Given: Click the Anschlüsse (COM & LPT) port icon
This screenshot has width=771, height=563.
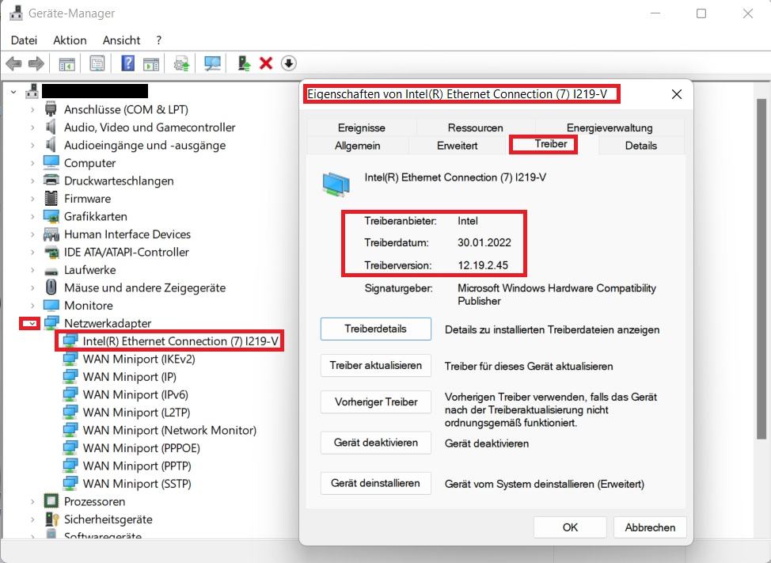Looking at the screenshot, I should (x=50, y=109).
